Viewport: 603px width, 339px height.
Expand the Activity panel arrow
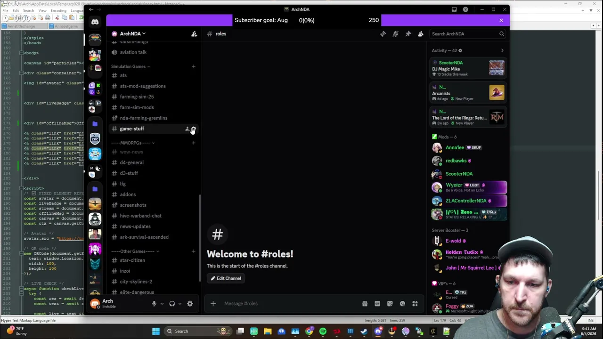[x=502, y=50]
